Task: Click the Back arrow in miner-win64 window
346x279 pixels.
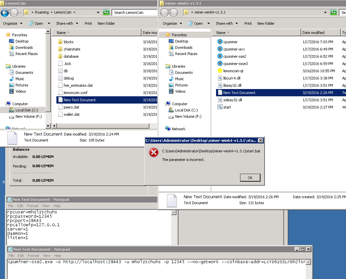Action: (164, 13)
